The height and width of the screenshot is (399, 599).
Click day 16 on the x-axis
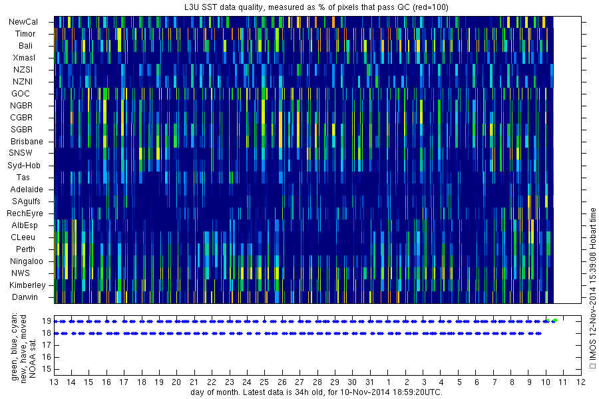[x=106, y=382]
